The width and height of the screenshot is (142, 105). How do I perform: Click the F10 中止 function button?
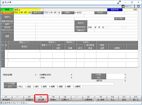[112, 99]
